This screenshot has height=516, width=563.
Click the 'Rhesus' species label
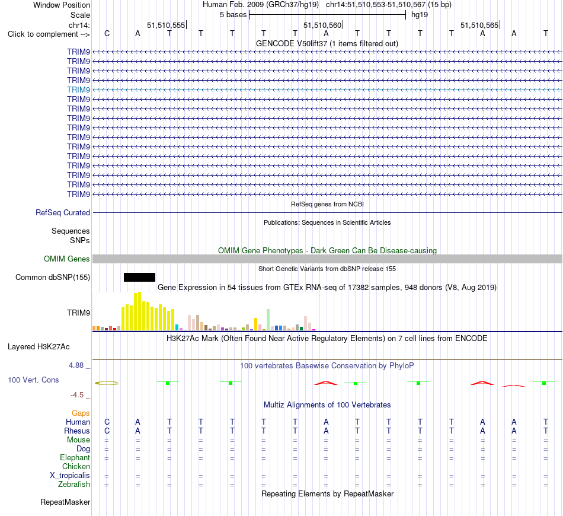pyautogui.click(x=77, y=431)
